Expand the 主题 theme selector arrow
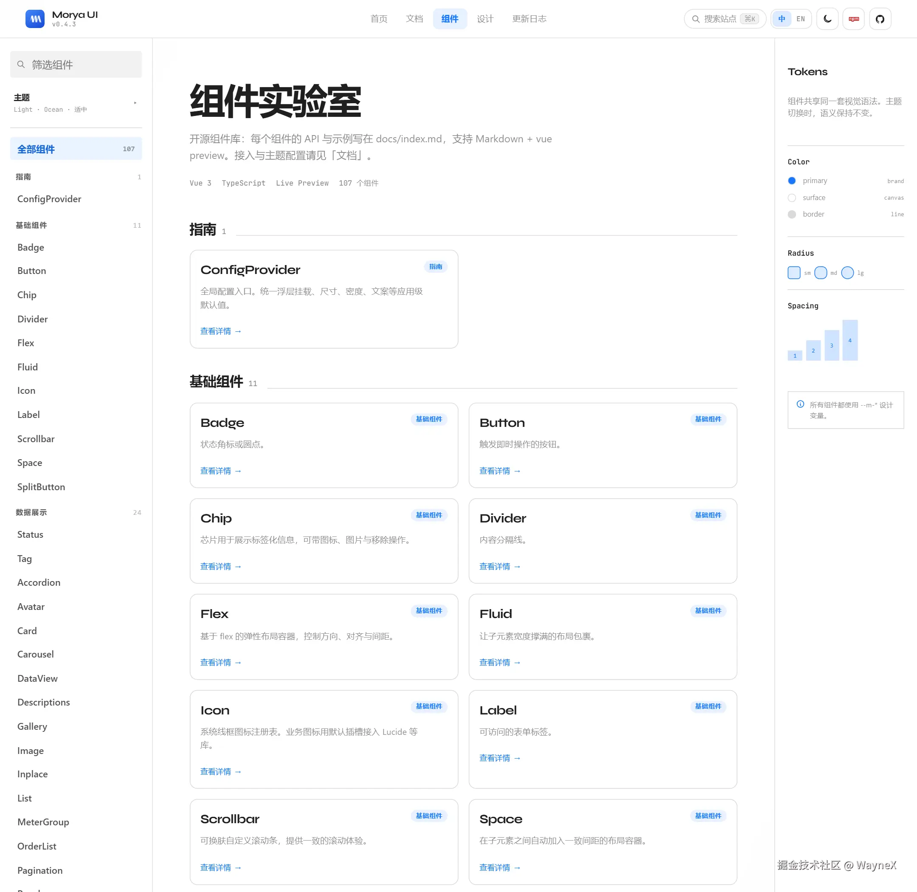917x892 pixels. [x=135, y=103]
